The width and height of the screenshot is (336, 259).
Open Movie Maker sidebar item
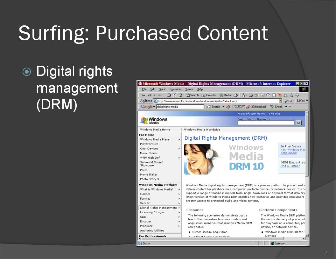(x=149, y=175)
